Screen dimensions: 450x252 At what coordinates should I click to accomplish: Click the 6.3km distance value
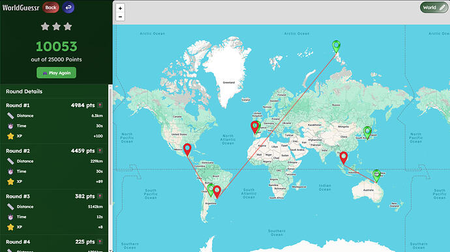click(97, 116)
